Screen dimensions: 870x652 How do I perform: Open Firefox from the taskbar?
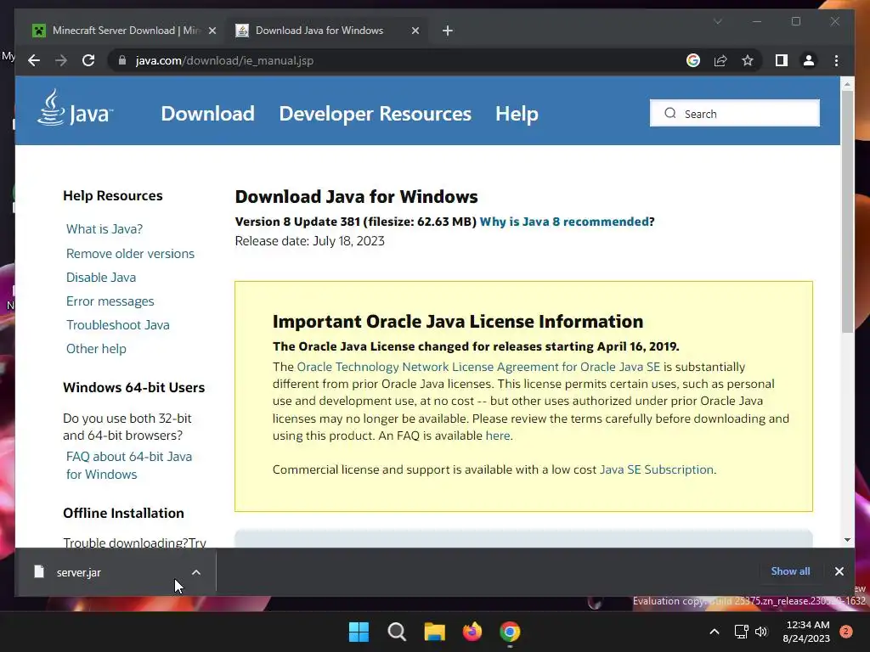click(472, 632)
